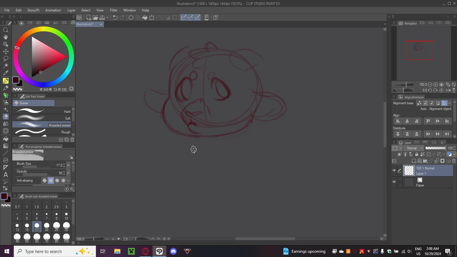Pick brush size 20 preset
457x257 pixels.
(47, 227)
